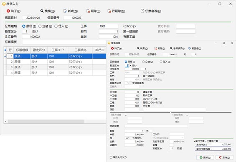Select 立替 radio in 原価入力 window
This screenshot has height=162, width=236.
[40, 26]
